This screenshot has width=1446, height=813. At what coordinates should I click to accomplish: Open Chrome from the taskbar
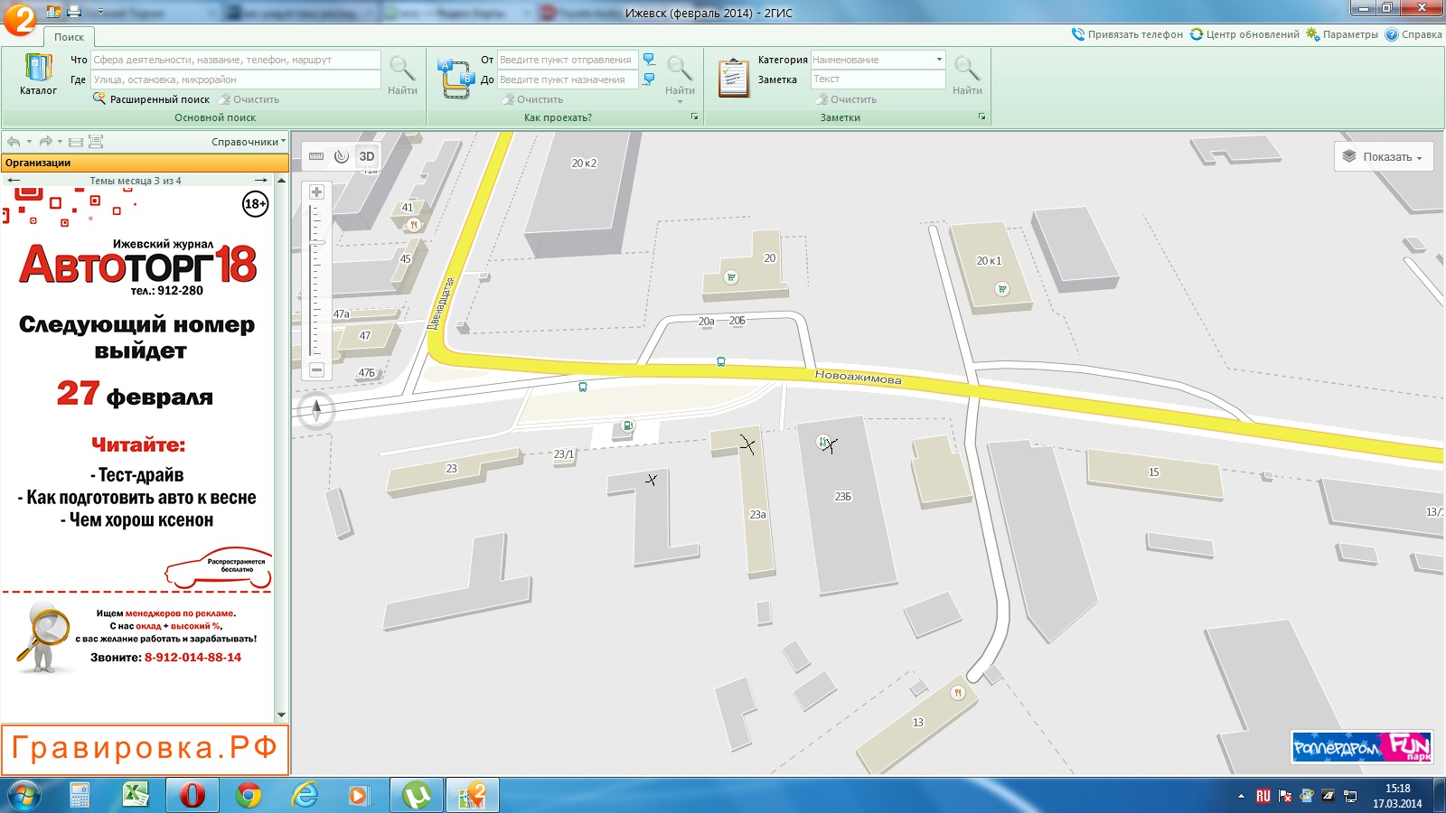click(x=249, y=796)
